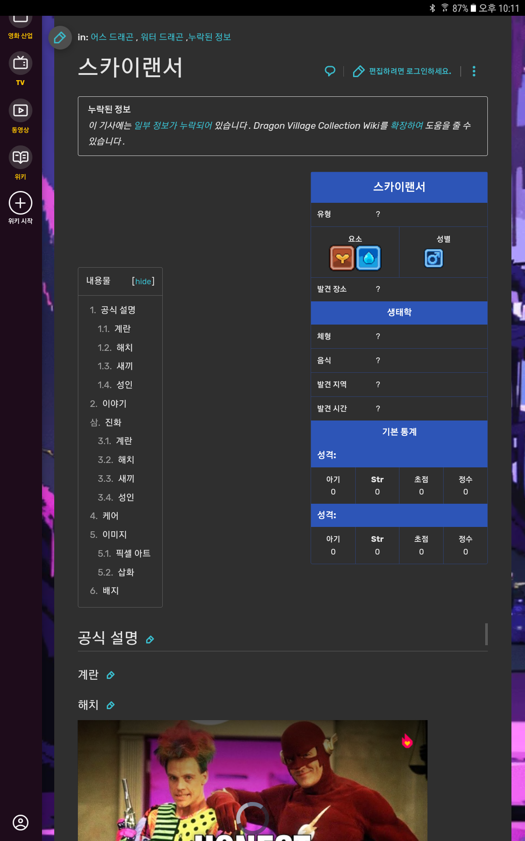Image resolution: width=525 pixels, height=841 pixels.
Task: Jump to 이야기 section in contents
Action: (x=114, y=403)
